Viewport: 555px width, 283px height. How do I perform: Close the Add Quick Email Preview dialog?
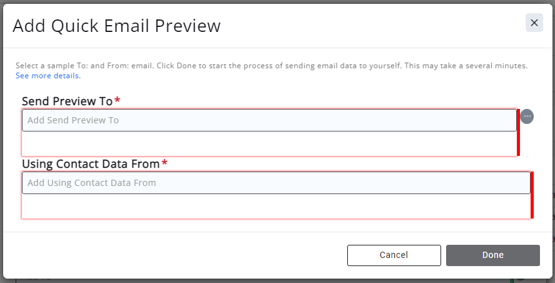(x=534, y=23)
